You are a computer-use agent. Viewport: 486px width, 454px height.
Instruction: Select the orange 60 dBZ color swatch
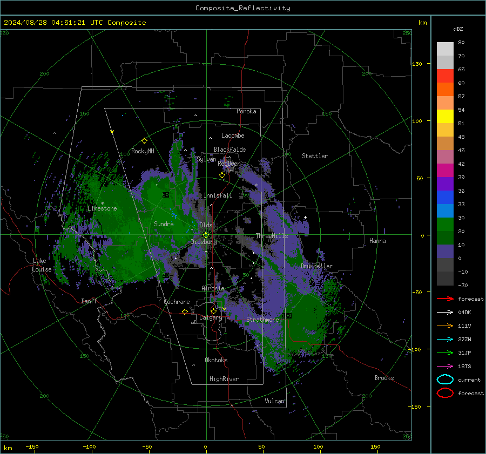tap(445, 89)
